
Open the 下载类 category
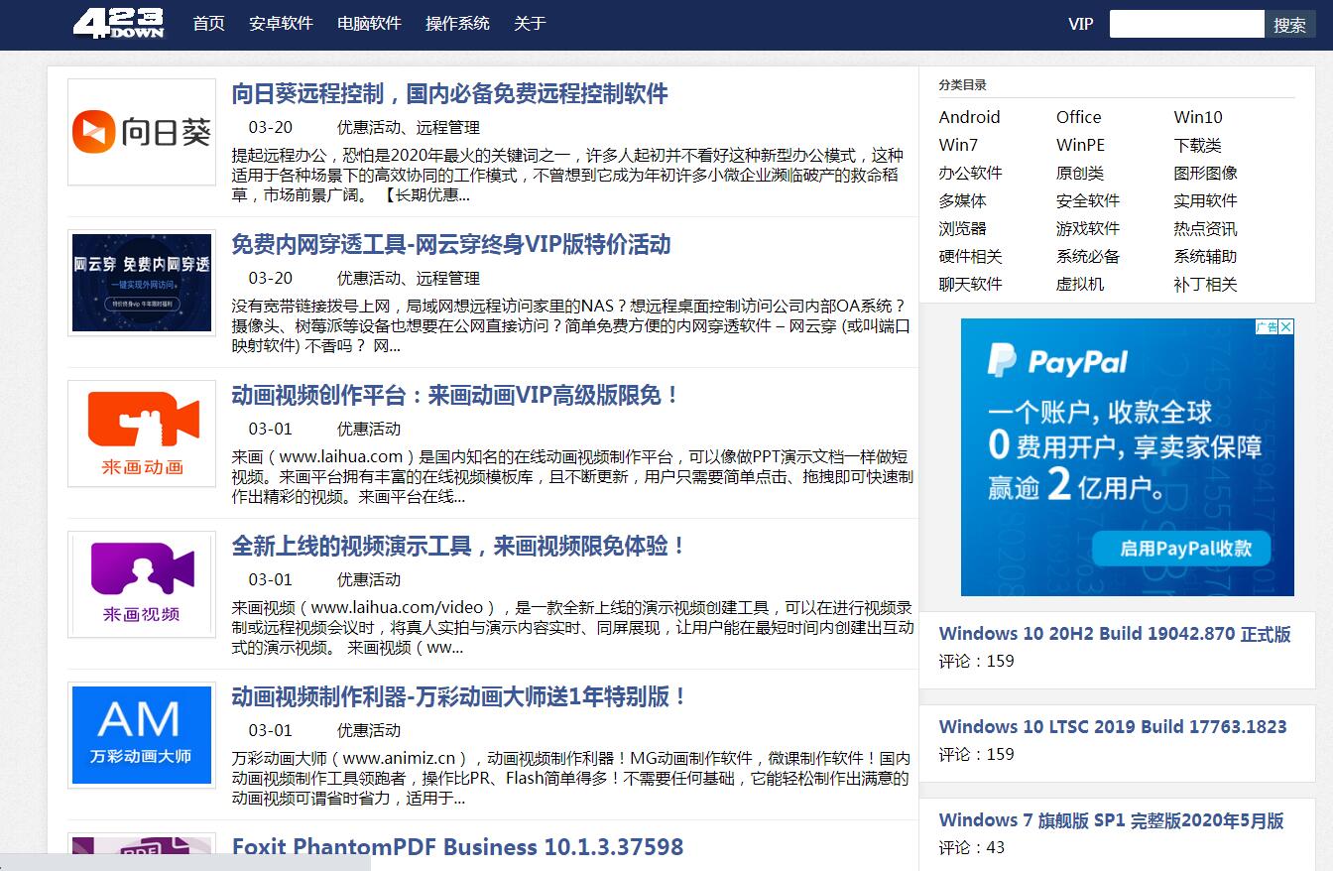pyautogui.click(x=1197, y=145)
